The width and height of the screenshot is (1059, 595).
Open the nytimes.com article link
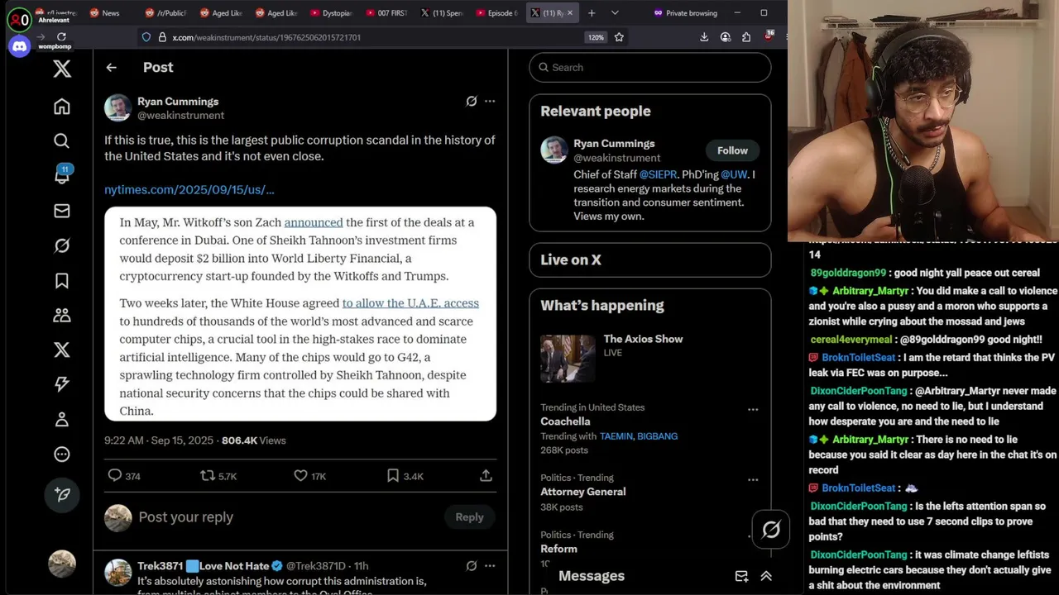click(189, 189)
